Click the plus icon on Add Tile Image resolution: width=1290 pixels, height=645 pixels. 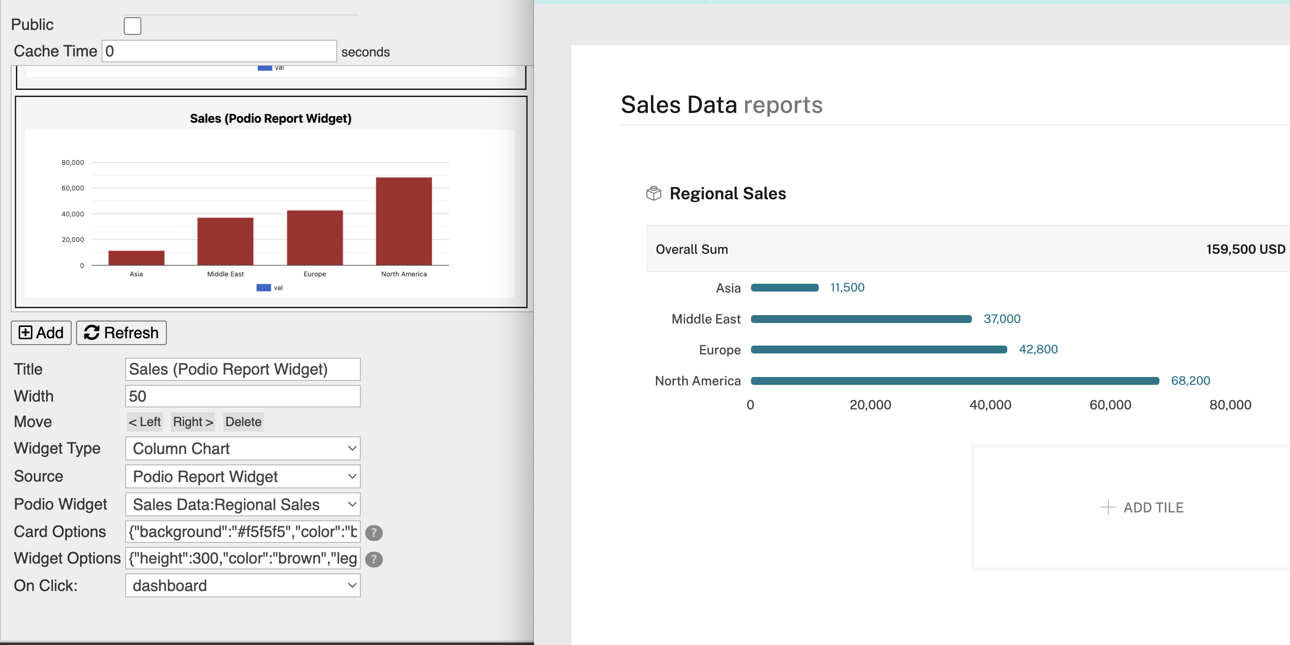[x=1108, y=507]
